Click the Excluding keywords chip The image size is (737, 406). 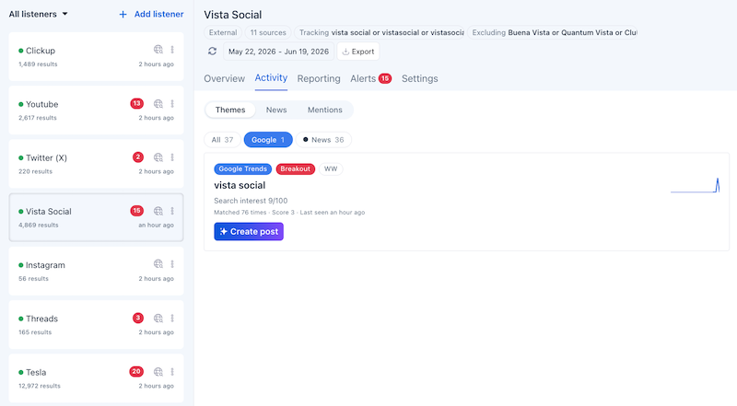point(552,32)
